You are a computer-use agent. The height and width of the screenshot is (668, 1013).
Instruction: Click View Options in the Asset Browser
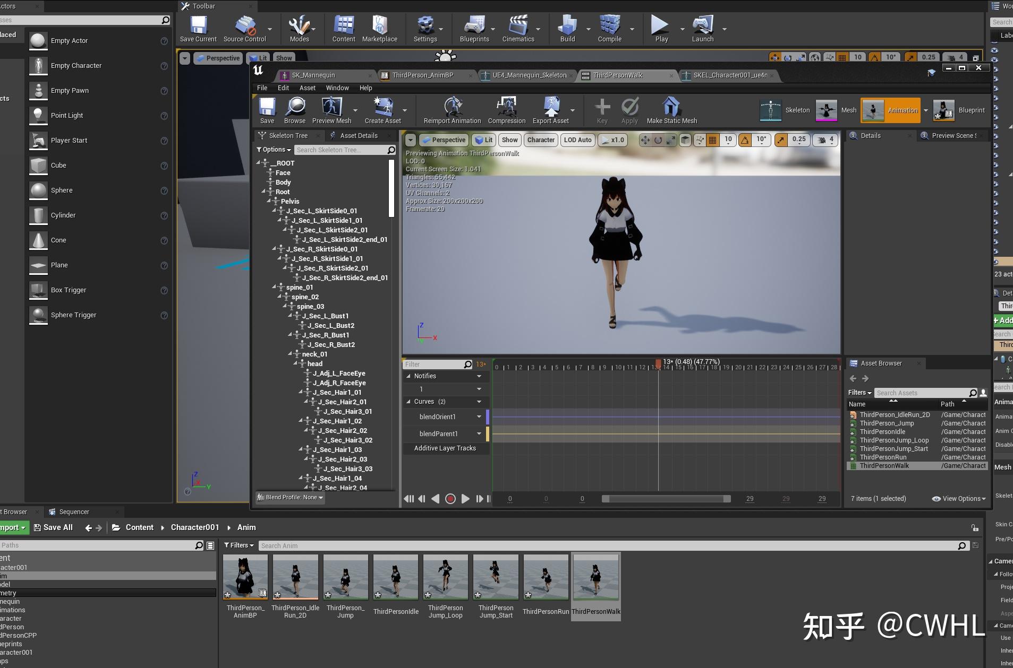pos(959,499)
